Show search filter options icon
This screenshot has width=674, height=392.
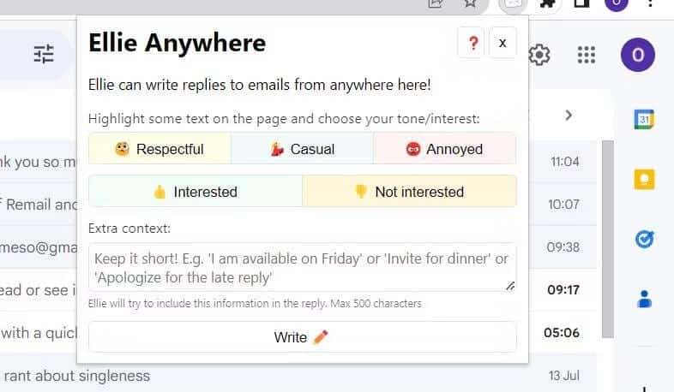coord(44,54)
